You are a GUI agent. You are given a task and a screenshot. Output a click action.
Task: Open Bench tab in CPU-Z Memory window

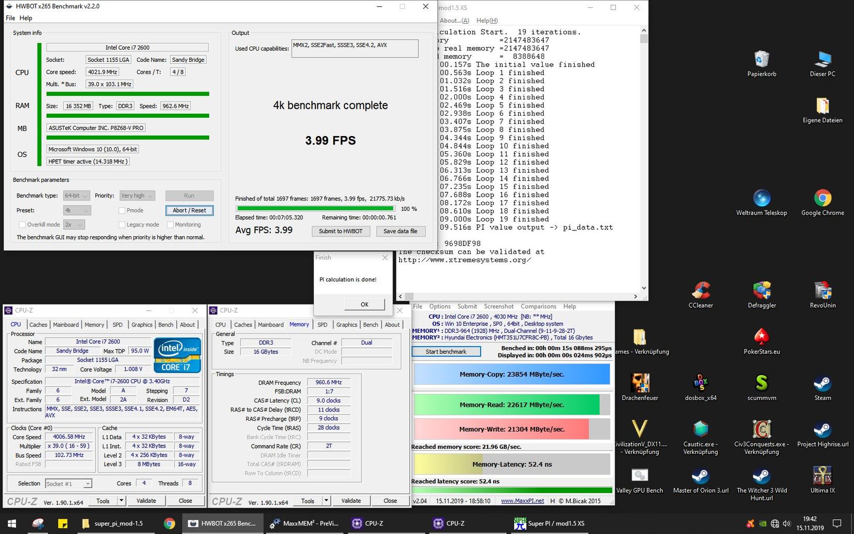tap(370, 325)
